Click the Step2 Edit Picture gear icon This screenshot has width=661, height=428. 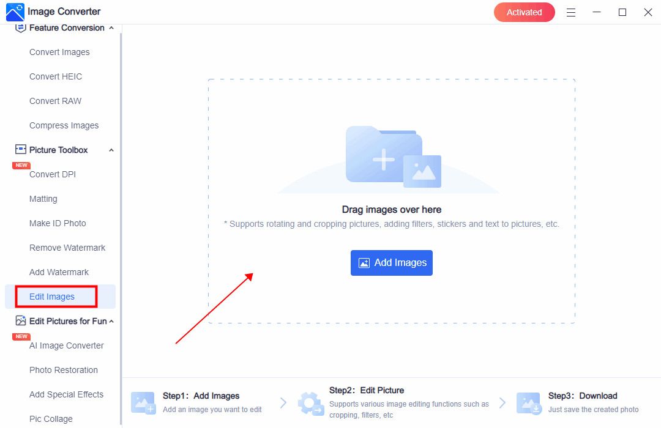(x=310, y=402)
